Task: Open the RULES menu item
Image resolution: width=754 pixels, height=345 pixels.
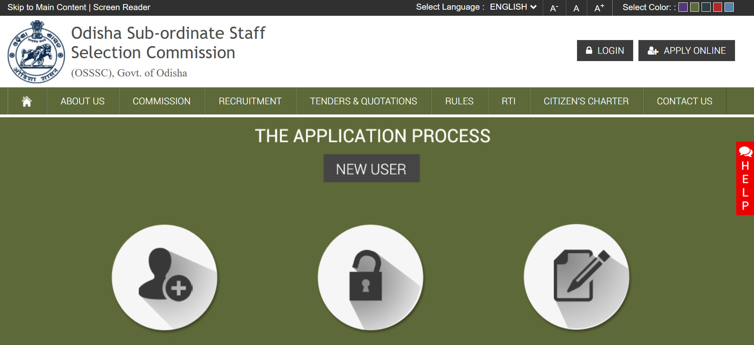Action: click(459, 101)
